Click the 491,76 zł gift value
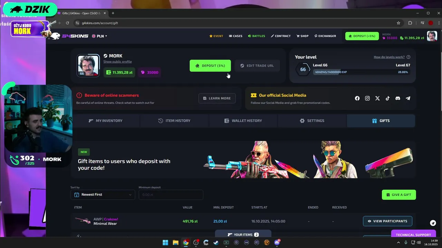The image size is (442, 248). [190, 221]
